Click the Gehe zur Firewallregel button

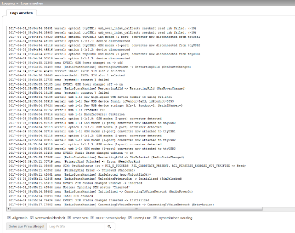pos(26,227)
